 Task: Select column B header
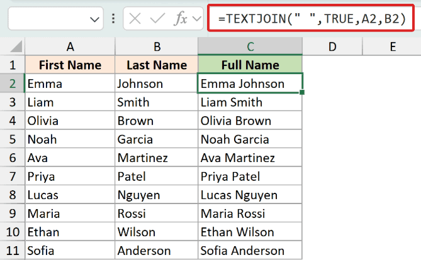point(157,46)
